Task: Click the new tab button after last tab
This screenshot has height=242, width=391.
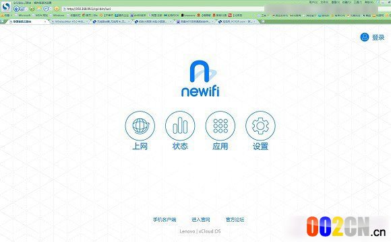Action: pos(262,22)
